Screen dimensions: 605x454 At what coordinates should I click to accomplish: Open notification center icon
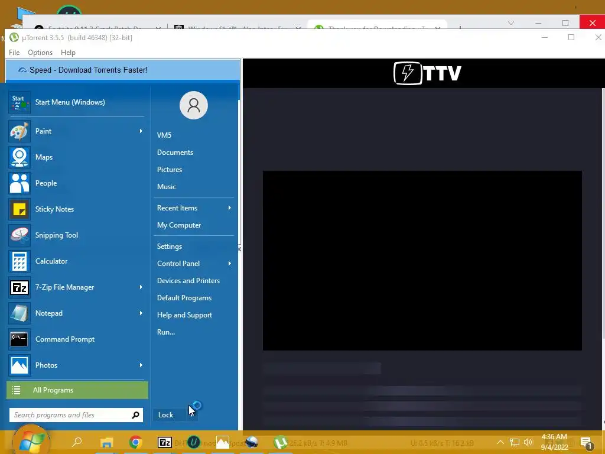[586, 443]
